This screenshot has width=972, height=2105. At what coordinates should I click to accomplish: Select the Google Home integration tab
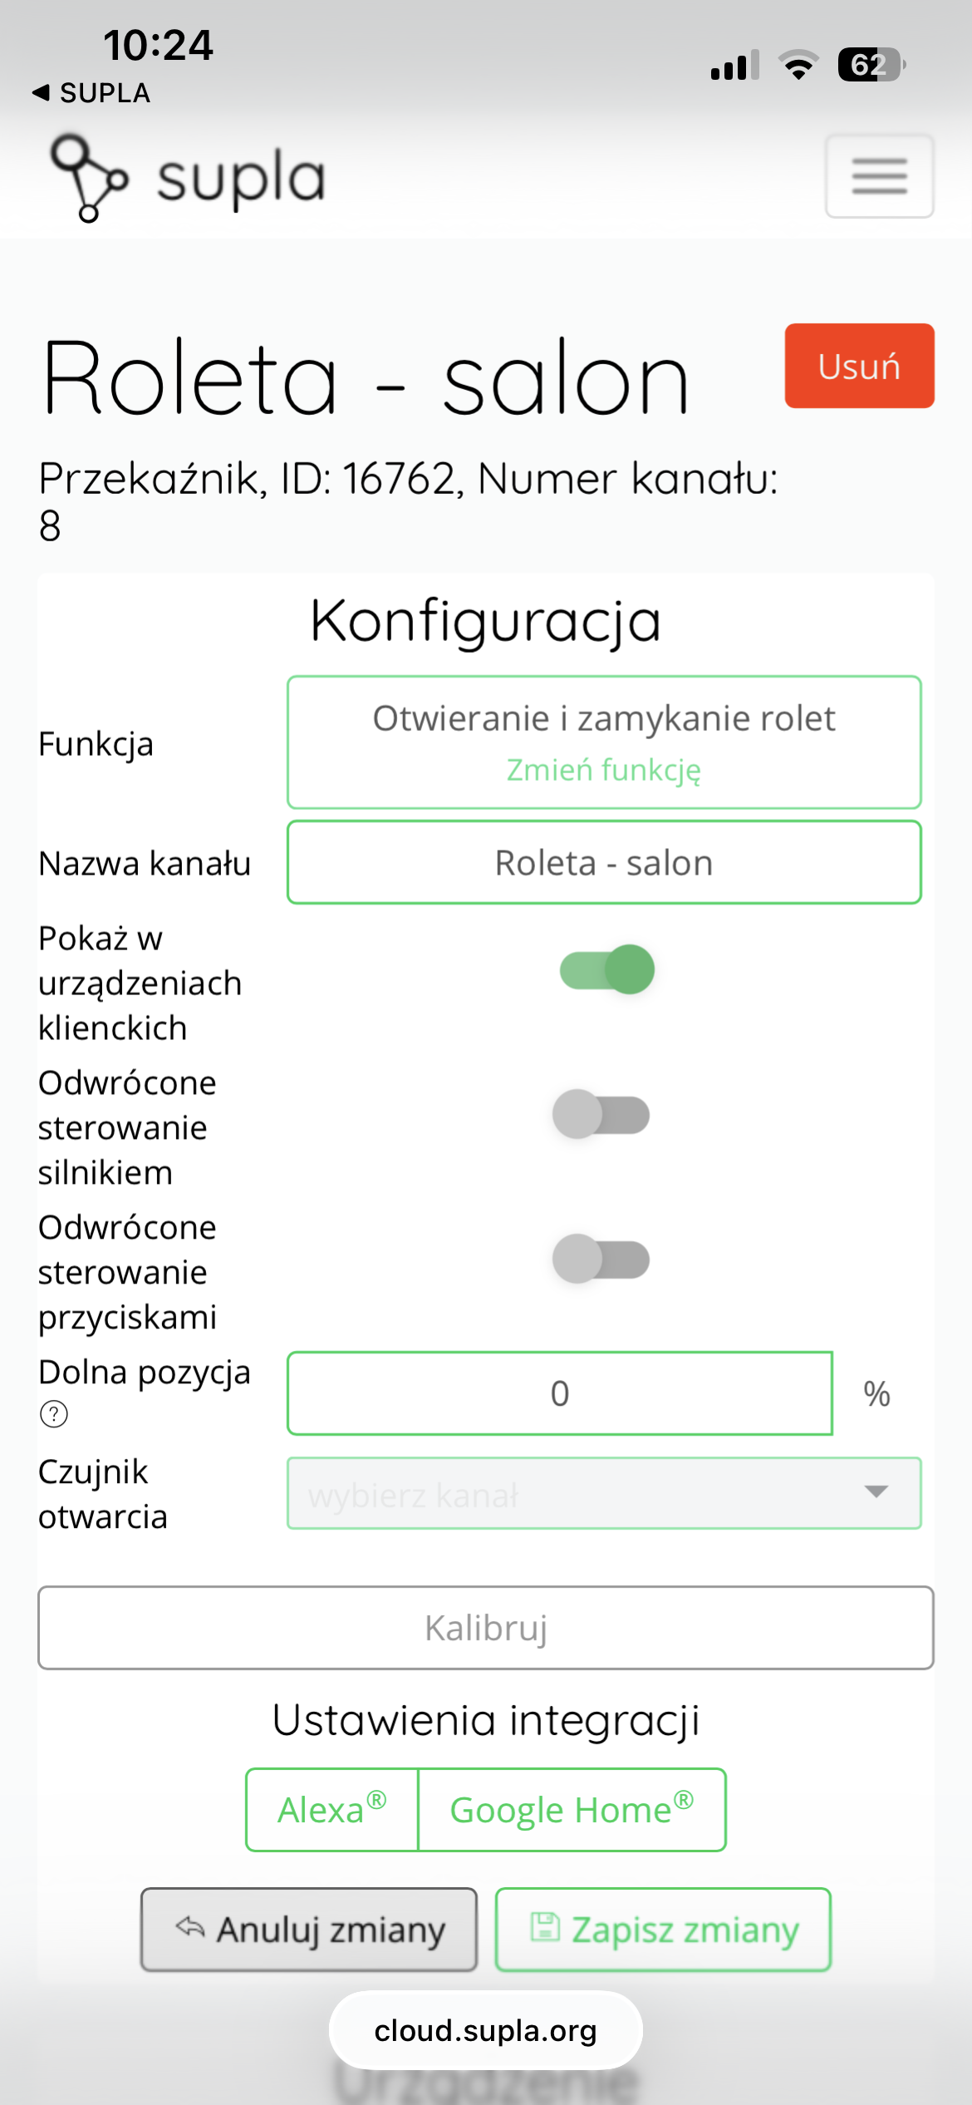point(572,1810)
